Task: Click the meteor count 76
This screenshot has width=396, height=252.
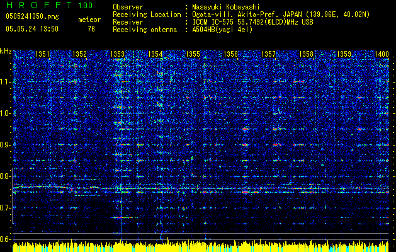Action: coord(91,29)
